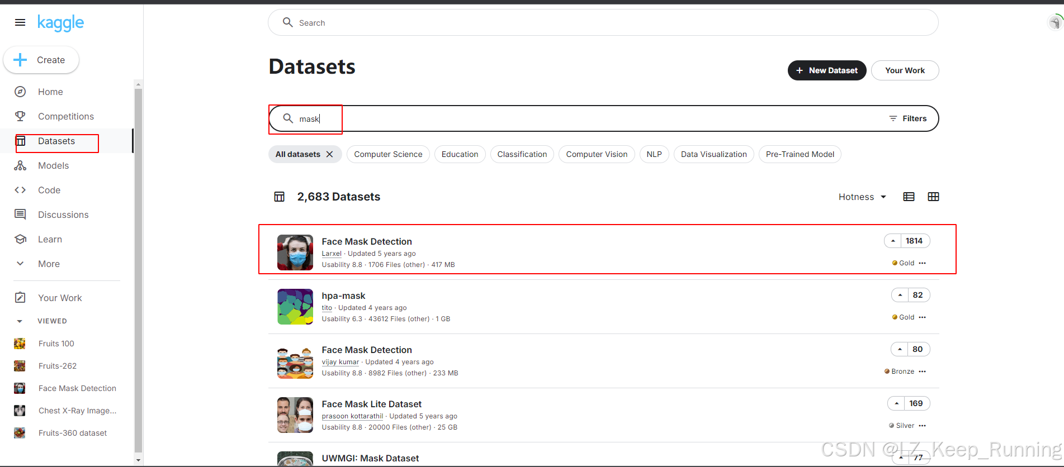
Task: Click the user profile avatar
Action: tap(1054, 22)
